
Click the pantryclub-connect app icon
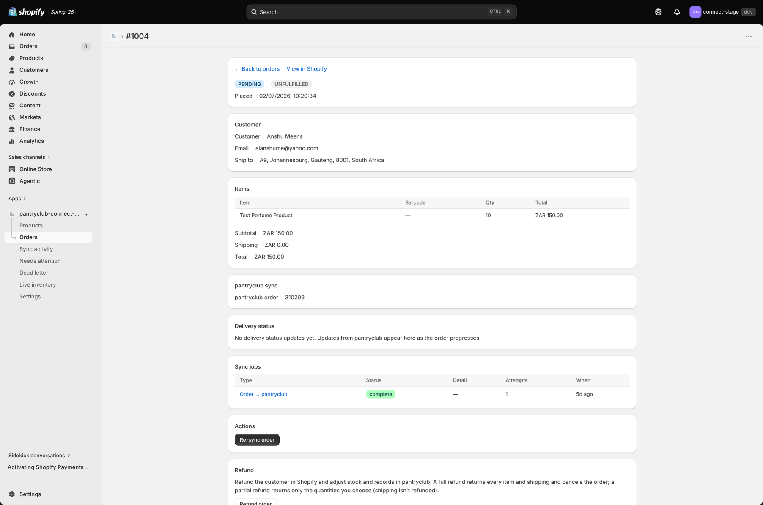[x=12, y=214]
